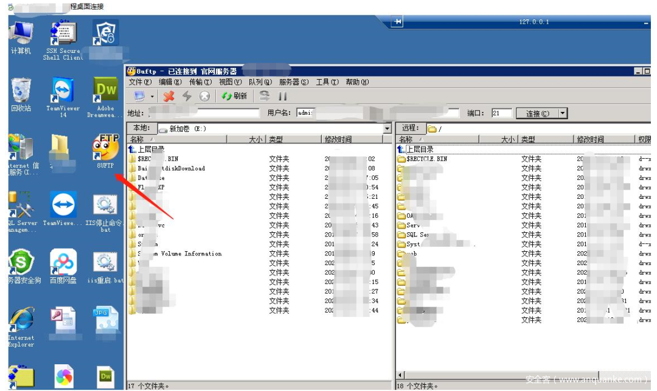
Task: Sort local list by 名称 column header
Action: click(177, 139)
